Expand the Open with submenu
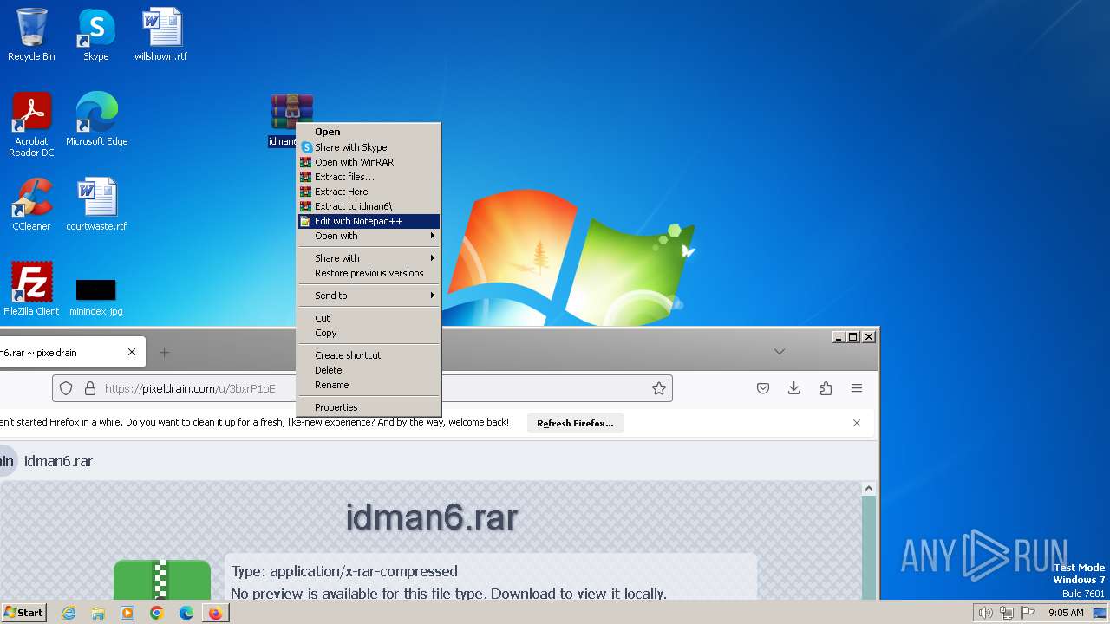 pyautogui.click(x=369, y=236)
